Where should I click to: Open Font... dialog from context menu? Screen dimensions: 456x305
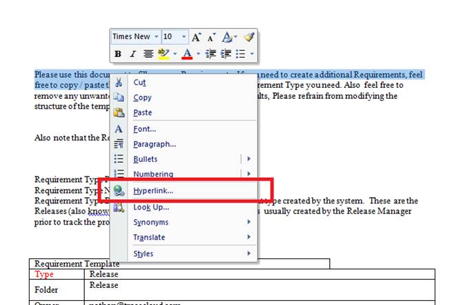(x=145, y=129)
